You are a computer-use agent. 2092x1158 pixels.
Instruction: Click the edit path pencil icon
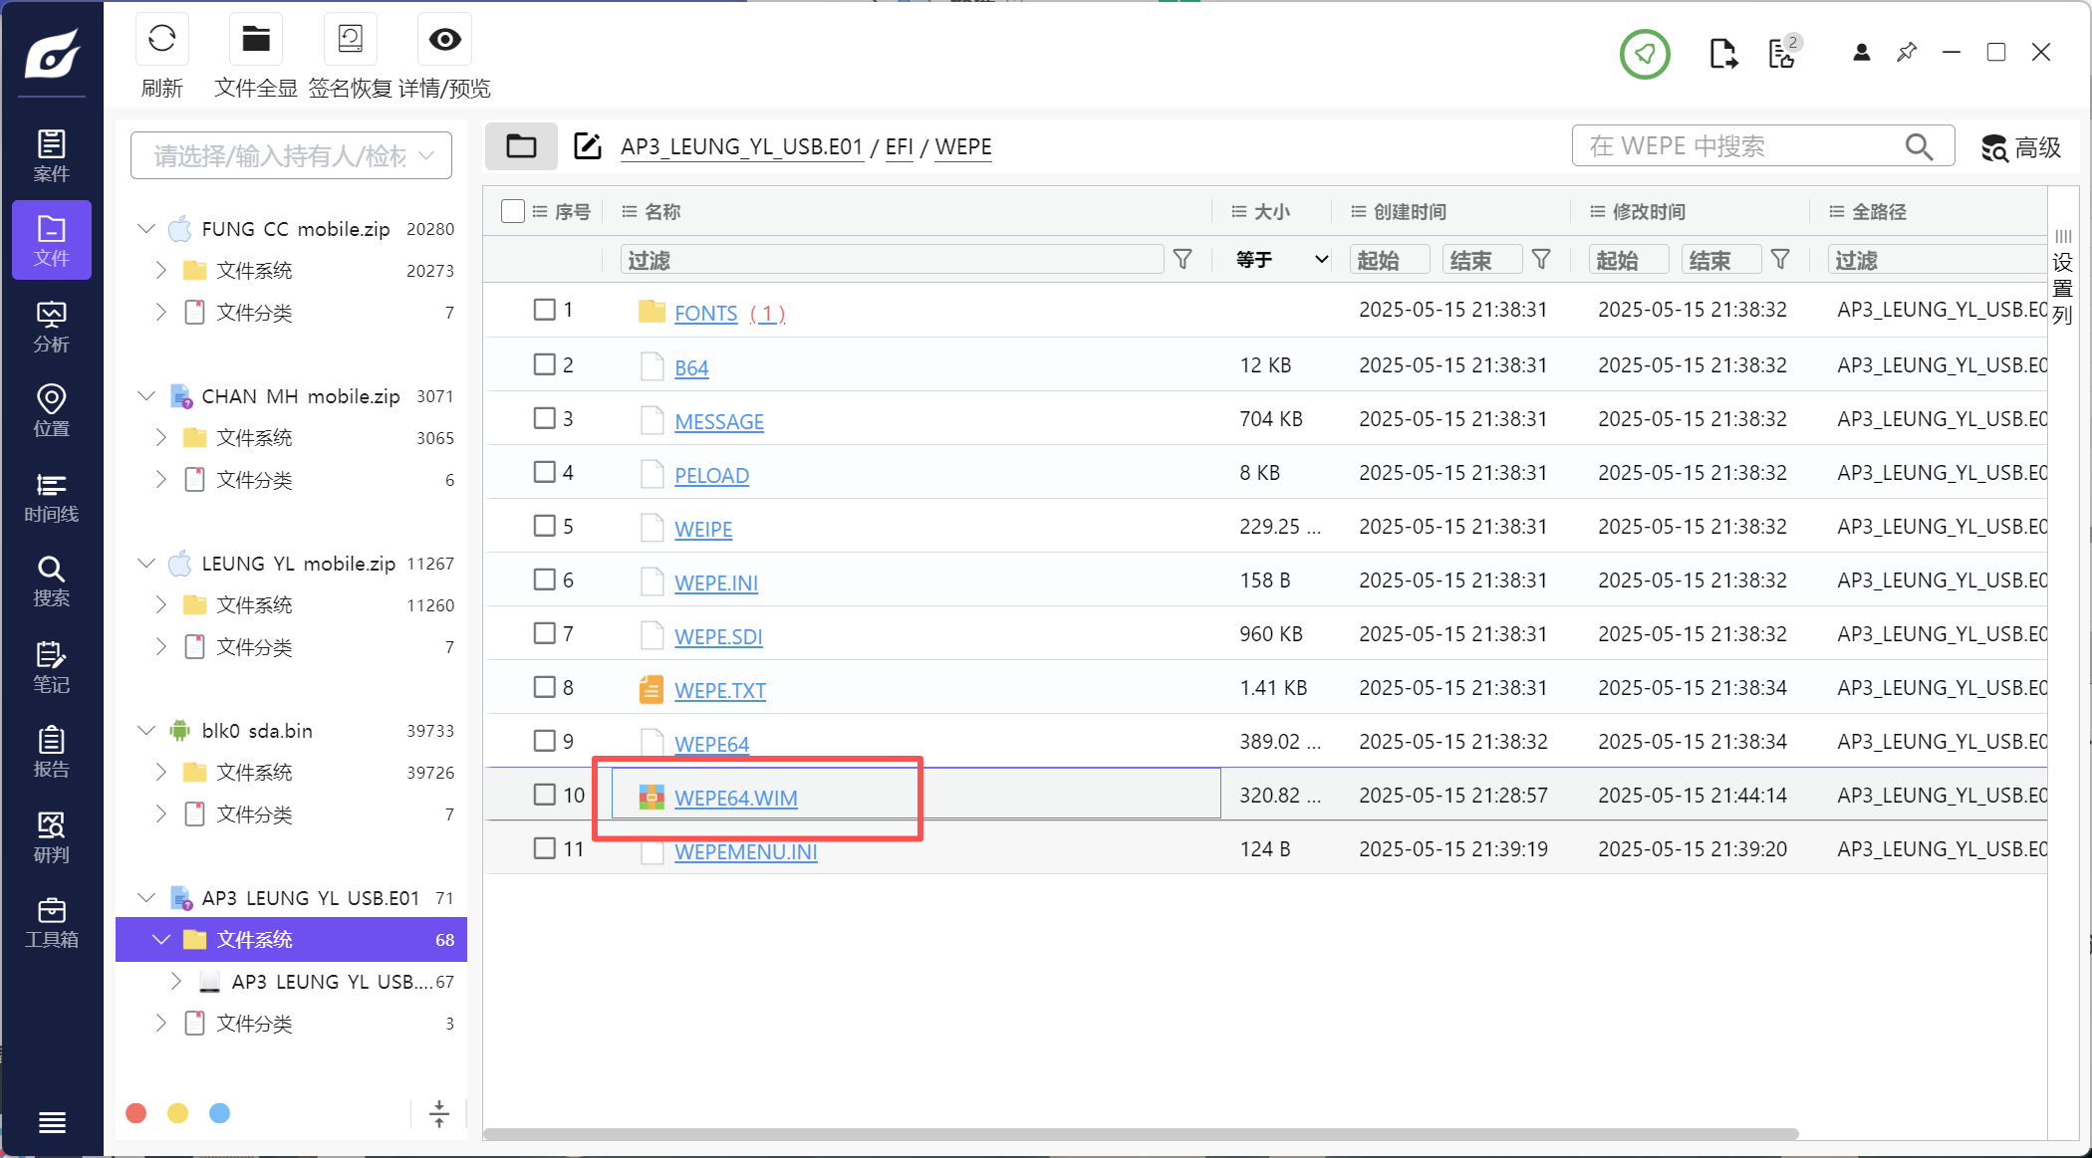click(588, 146)
